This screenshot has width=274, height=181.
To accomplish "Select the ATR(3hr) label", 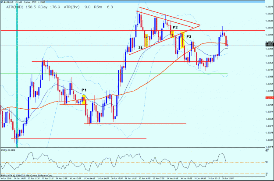I will (71, 7).
